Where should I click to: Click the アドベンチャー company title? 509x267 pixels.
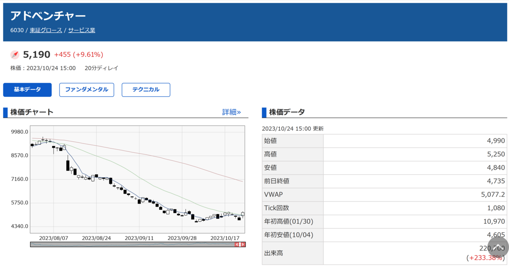click(48, 16)
